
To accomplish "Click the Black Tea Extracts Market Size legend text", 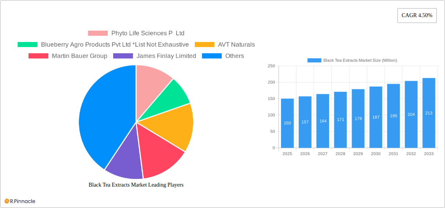I will point(360,60).
